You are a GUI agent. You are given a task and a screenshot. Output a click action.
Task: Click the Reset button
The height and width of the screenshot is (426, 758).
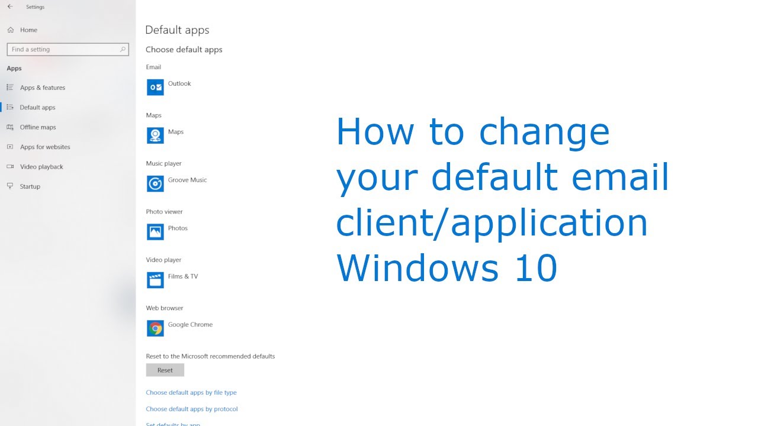coord(165,370)
